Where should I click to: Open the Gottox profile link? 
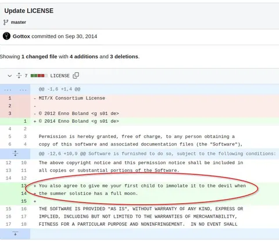click(22, 36)
